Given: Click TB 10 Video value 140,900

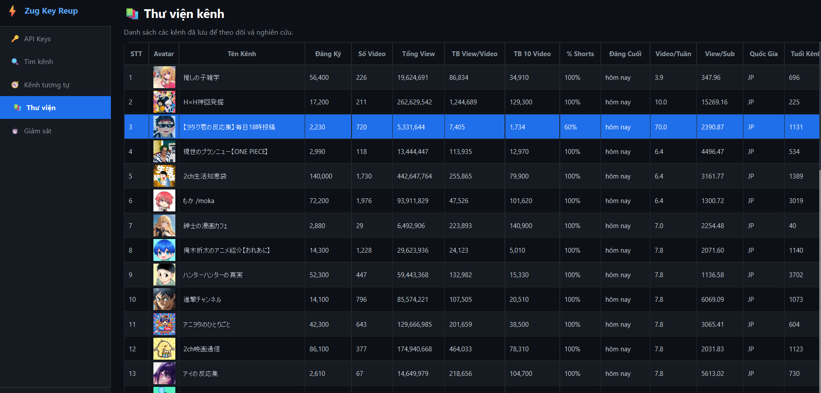Looking at the screenshot, I should pyautogui.click(x=521, y=226).
